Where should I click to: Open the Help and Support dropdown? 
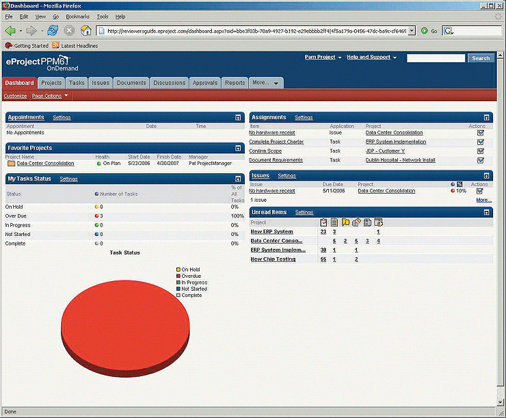point(372,57)
